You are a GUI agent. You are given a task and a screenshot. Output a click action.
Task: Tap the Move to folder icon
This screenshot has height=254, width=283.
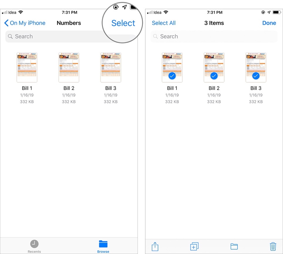point(234,246)
